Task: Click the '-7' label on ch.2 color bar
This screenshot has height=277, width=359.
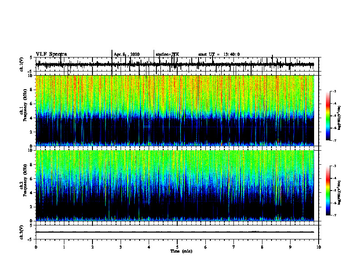Action: point(335,215)
